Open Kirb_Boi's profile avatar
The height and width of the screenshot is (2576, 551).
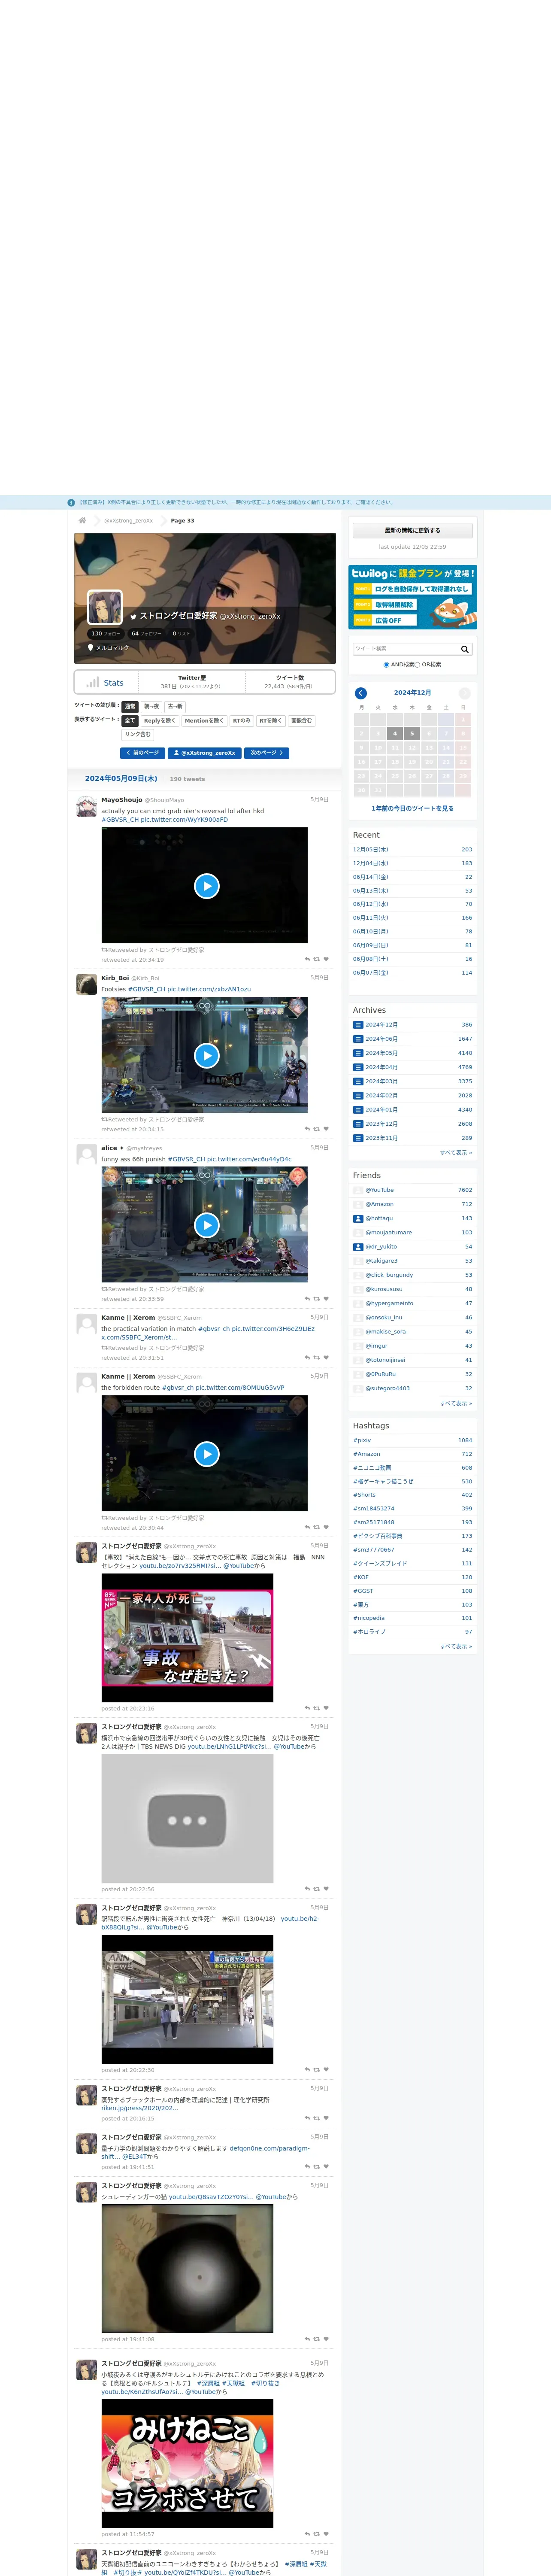pyautogui.click(x=87, y=985)
